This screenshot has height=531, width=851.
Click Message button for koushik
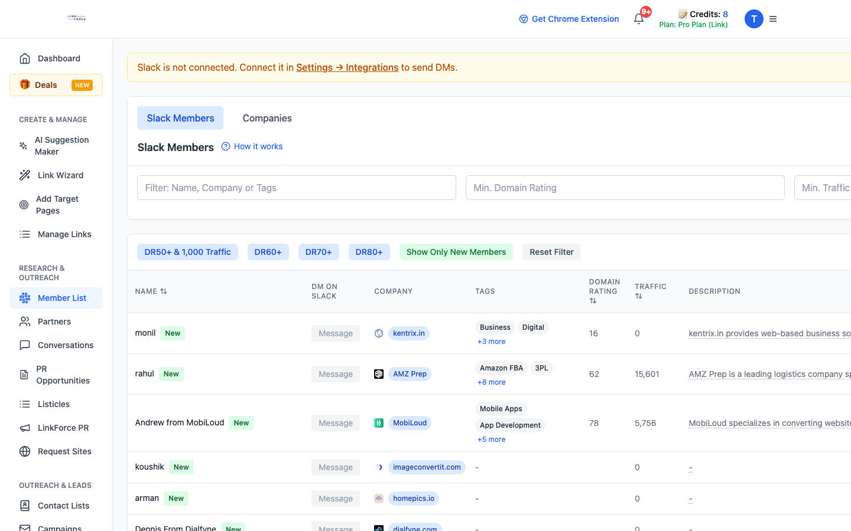(336, 467)
